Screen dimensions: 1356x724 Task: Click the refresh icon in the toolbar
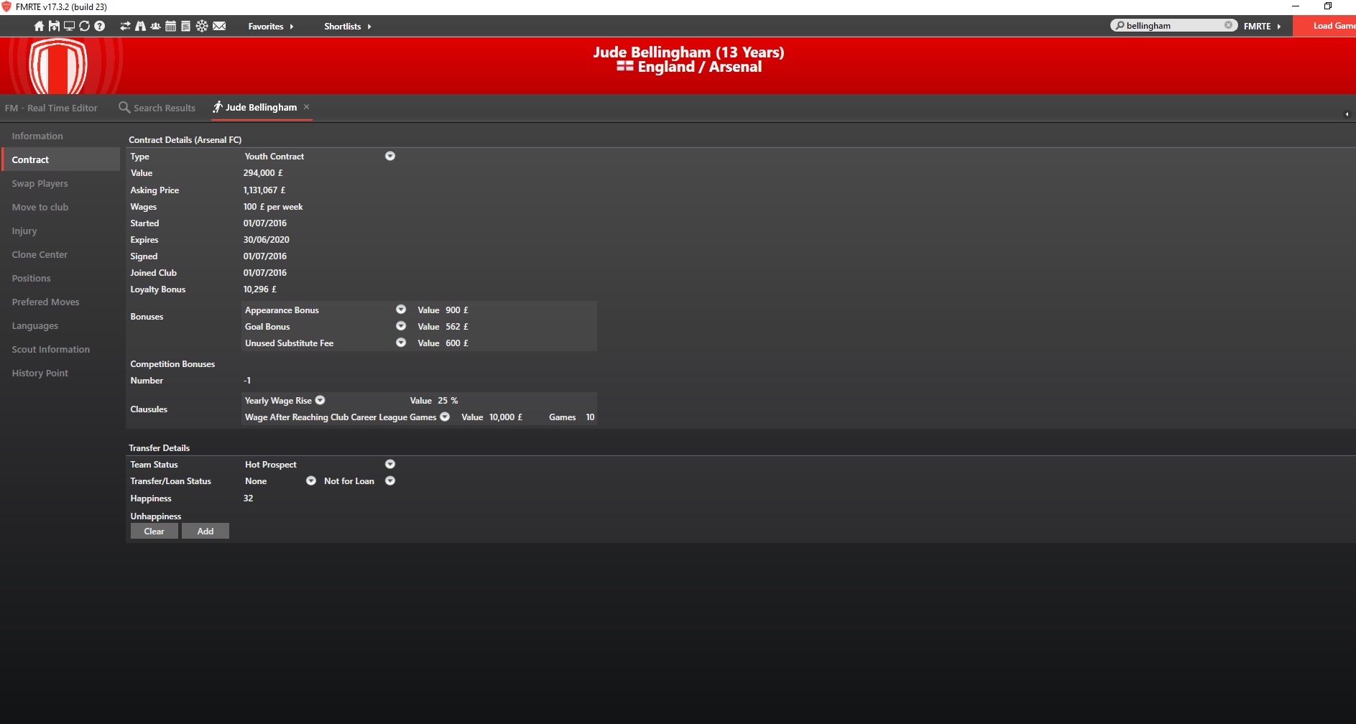[x=84, y=26]
